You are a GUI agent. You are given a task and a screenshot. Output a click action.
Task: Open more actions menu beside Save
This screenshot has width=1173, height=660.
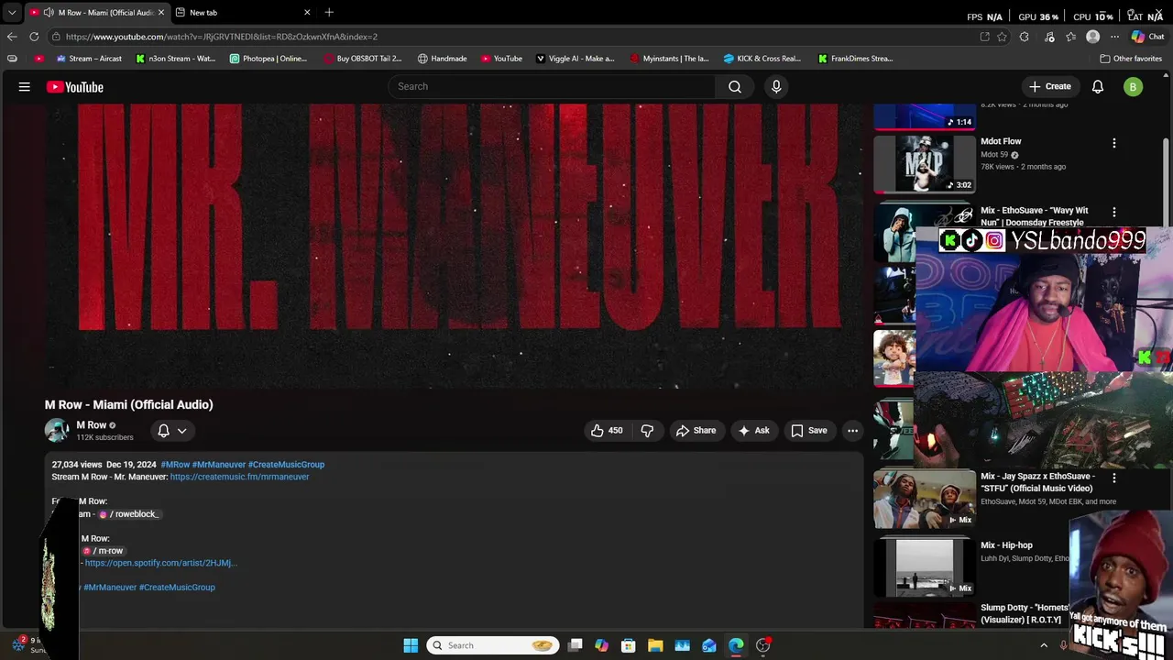(x=852, y=431)
